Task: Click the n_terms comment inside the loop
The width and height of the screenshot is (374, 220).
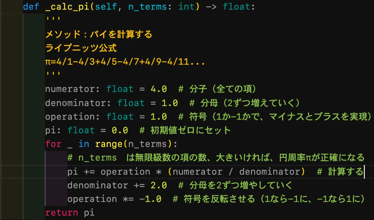Action: [216, 158]
